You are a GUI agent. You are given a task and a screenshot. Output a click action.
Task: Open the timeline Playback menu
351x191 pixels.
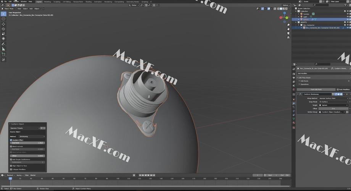click(10, 175)
